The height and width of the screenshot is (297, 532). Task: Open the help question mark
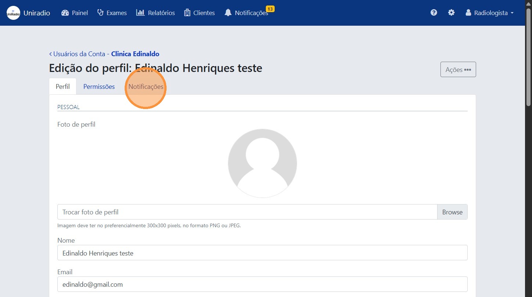point(433,12)
